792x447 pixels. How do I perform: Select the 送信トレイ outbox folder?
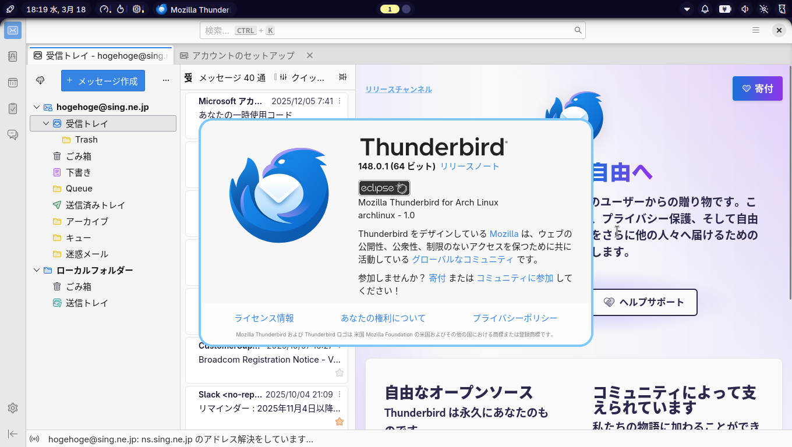coord(103,303)
